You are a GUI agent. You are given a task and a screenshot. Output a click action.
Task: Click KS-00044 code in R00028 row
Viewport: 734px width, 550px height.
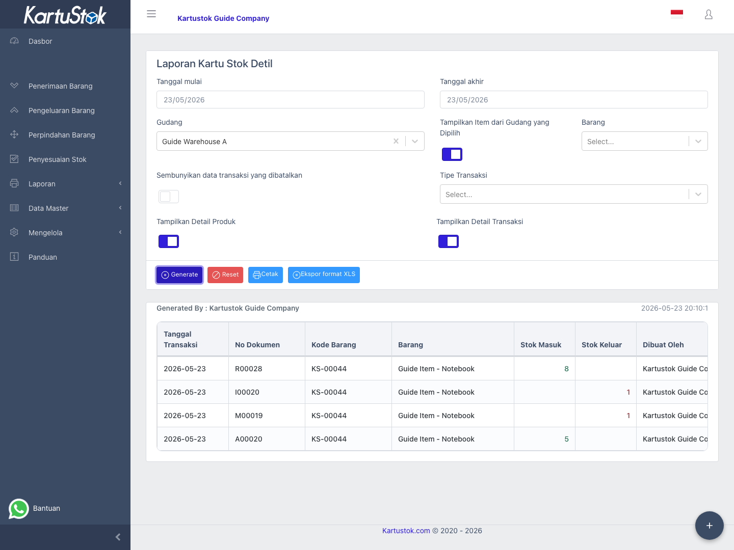(x=329, y=369)
